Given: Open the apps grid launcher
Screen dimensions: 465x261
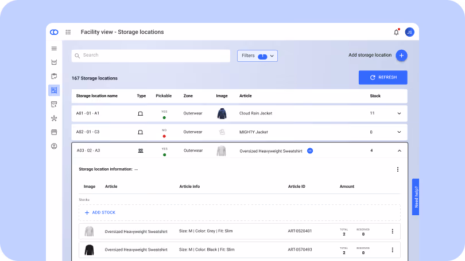Looking at the screenshot, I should coord(68,32).
